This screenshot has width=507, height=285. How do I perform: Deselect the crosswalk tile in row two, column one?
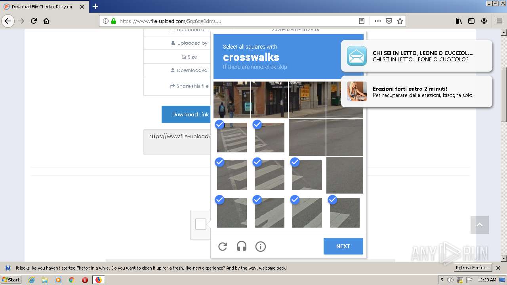click(x=232, y=137)
